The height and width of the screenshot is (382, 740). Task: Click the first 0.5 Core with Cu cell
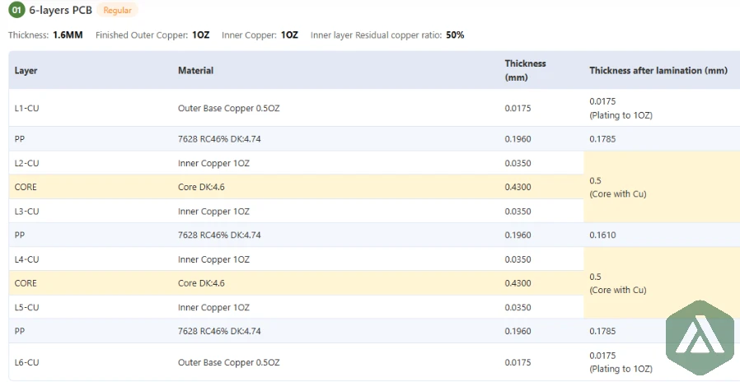click(x=617, y=187)
